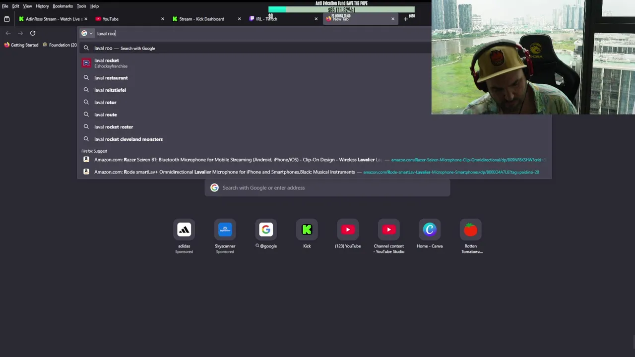The height and width of the screenshot is (357, 635).
Task: Click the 'Search with Google or enter address' box
Action: 327,188
